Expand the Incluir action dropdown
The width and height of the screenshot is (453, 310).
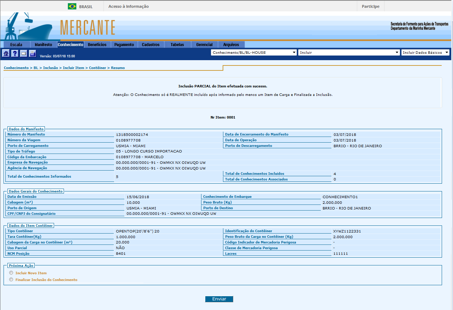point(349,52)
